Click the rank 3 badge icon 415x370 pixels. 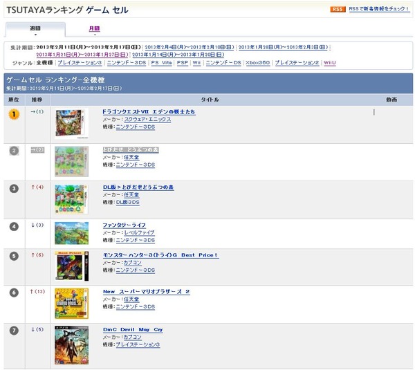pyautogui.click(x=14, y=189)
